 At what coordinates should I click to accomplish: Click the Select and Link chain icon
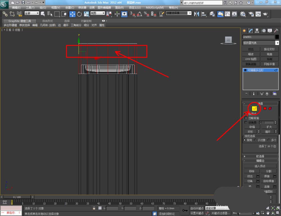coord(5,14)
